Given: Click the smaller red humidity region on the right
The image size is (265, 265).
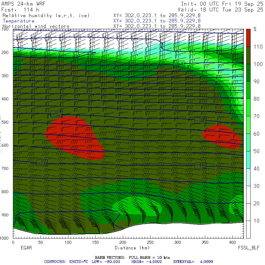Looking at the screenshot, I should (x=221, y=137).
